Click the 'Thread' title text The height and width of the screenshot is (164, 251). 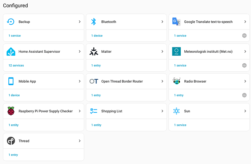point(24,141)
